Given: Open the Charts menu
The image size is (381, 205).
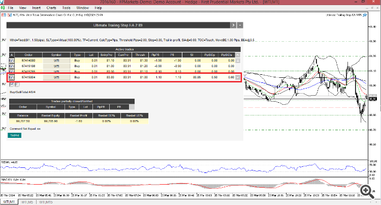Looking at the screenshot, I should pos(51,8).
